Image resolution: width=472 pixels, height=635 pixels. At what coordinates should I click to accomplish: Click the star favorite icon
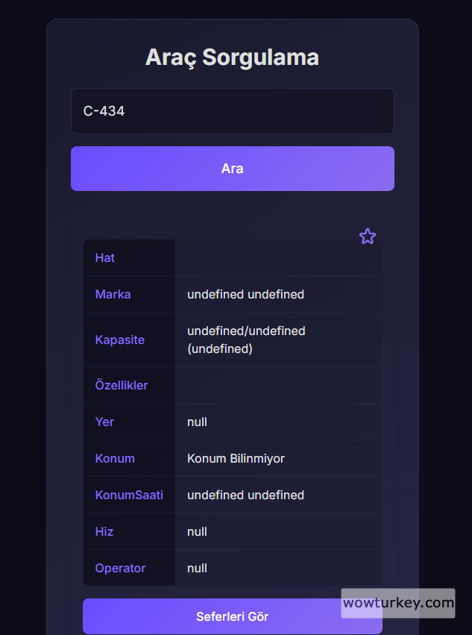point(368,237)
